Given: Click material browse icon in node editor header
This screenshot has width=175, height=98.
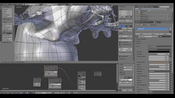Looking at the screenshot, I should 34,93.
